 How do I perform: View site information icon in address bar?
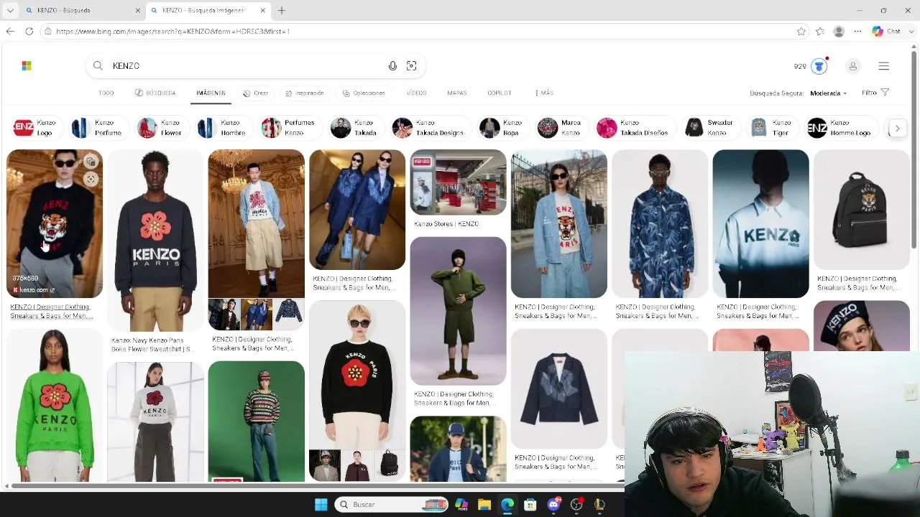[x=47, y=32]
